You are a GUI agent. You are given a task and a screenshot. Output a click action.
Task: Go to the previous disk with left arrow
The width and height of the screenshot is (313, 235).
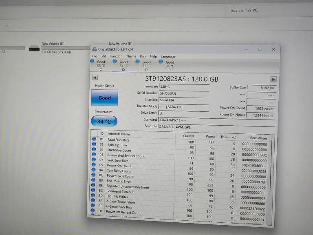pos(95,78)
